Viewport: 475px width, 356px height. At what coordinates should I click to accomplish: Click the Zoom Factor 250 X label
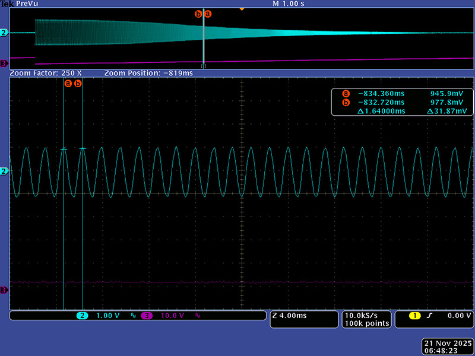tap(46, 73)
